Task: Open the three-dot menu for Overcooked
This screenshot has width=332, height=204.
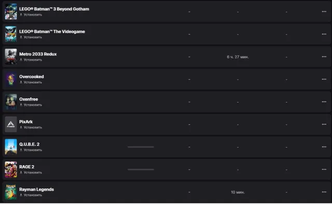Action: (324, 79)
